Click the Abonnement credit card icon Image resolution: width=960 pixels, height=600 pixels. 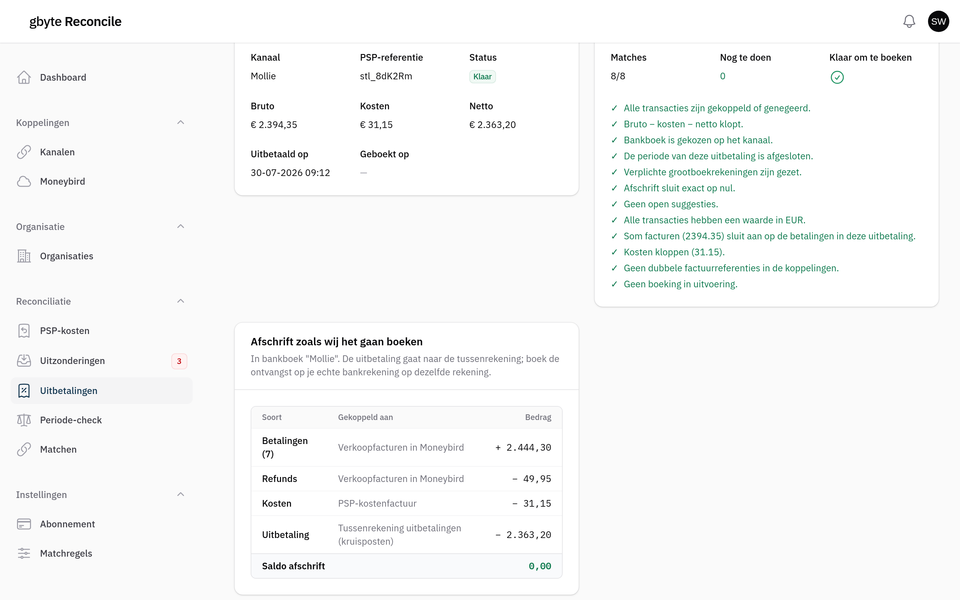[24, 524]
